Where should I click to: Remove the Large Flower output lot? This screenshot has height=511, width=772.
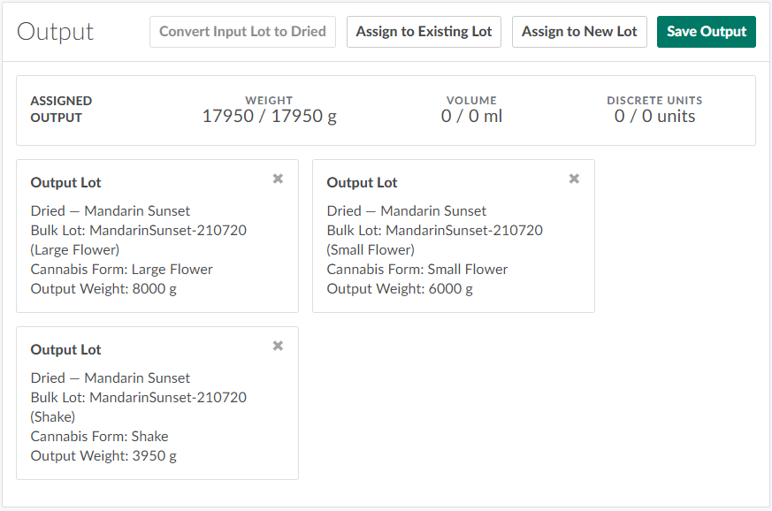pos(278,179)
